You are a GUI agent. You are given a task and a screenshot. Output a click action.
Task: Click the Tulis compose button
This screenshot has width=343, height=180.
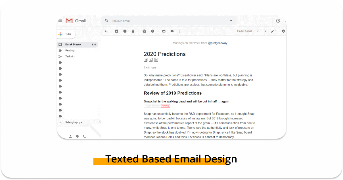66,34
